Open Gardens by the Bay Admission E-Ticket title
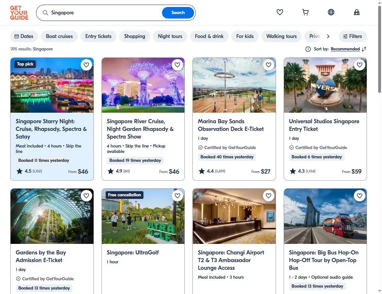This screenshot has width=382, height=294. 41,256
